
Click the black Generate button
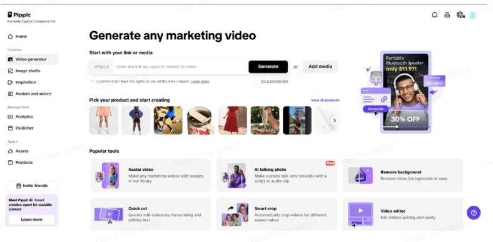pyautogui.click(x=268, y=67)
